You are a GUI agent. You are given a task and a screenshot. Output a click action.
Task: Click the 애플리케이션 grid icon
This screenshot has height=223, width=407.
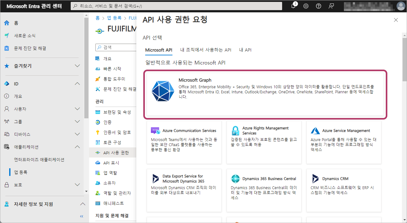tap(7, 147)
